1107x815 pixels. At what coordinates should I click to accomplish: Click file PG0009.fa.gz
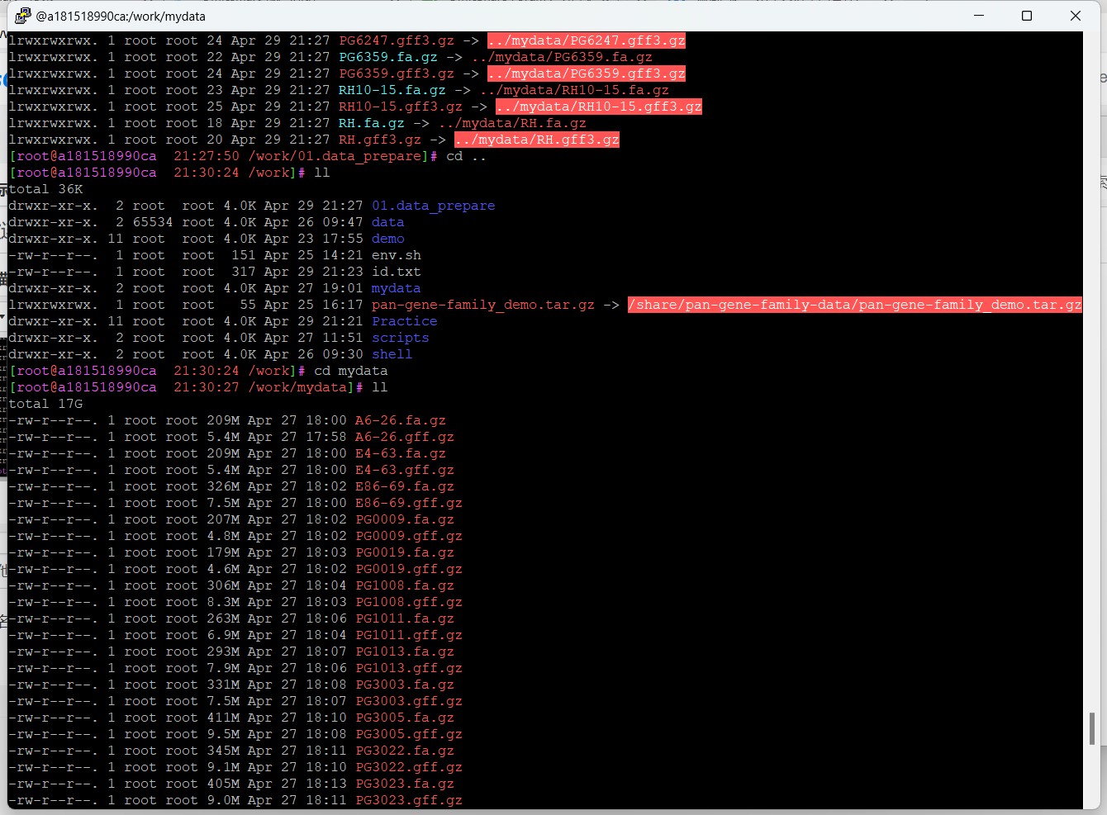click(404, 519)
